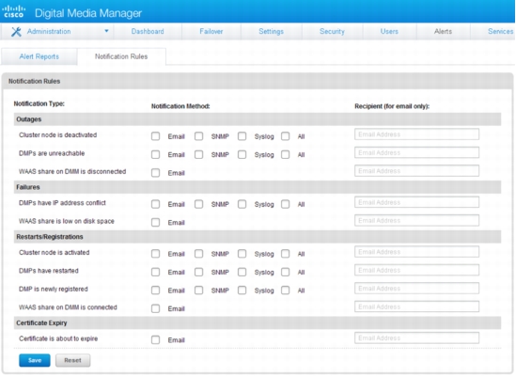
Task: Enable Syslog for Cluster node is activated
Action: [x=242, y=254]
